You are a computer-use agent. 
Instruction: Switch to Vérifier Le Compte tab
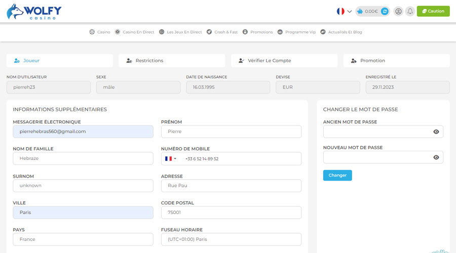(x=284, y=60)
